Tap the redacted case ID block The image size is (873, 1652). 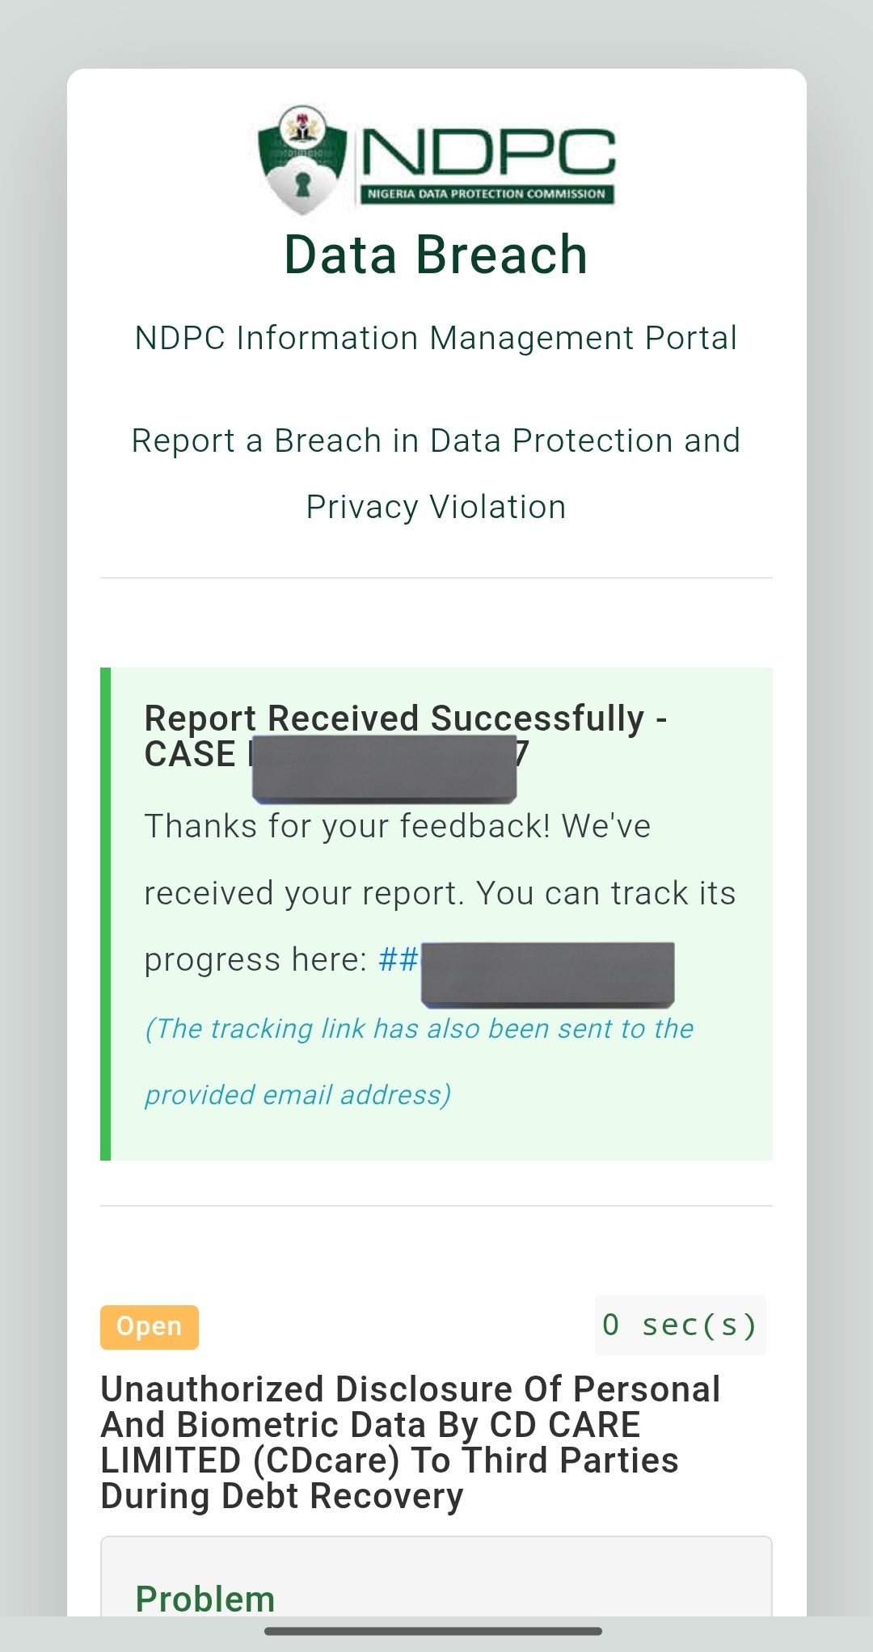click(384, 768)
